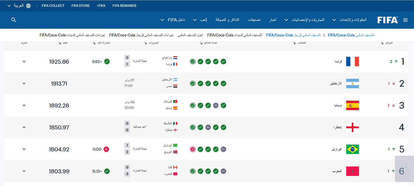The width and height of the screenshot is (414, 186).
Task: Open the داخل FIFA dropdown menu
Action: click(x=173, y=20)
